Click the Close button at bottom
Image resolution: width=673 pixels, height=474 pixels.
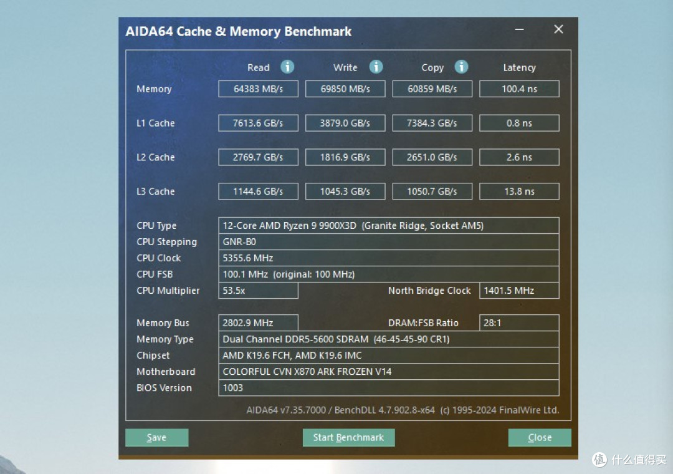[540, 437]
